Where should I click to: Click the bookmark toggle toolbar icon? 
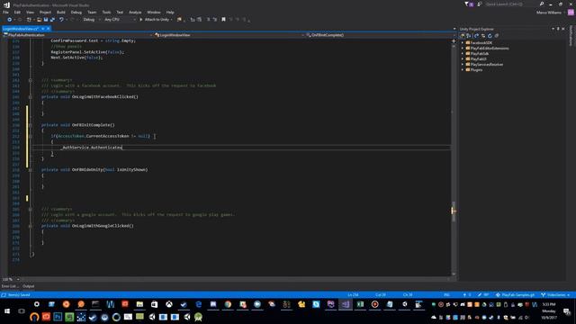pyautogui.click(x=223, y=20)
